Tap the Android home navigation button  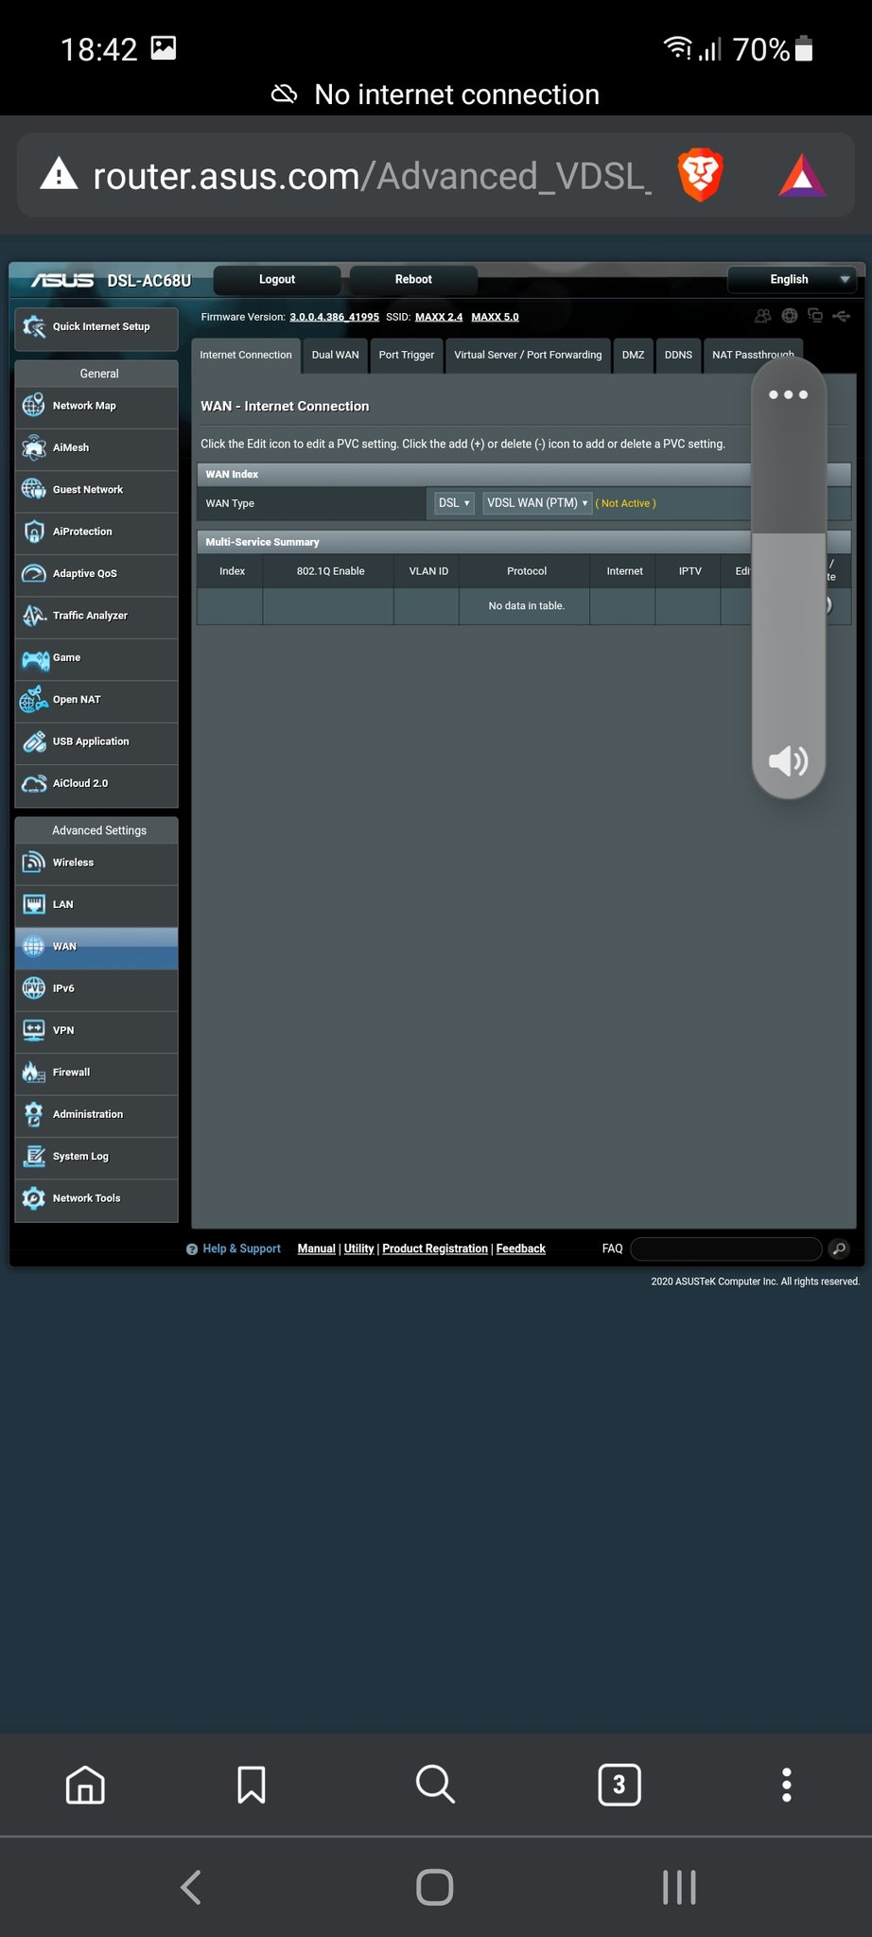pos(435,1888)
